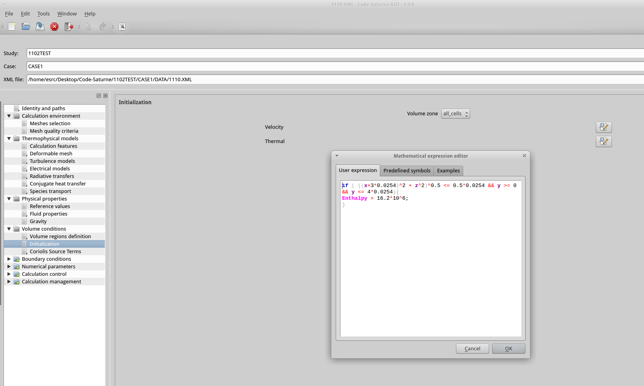Open the Velocity formula editor icon
This screenshot has height=386, width=644.
[603, 127]
